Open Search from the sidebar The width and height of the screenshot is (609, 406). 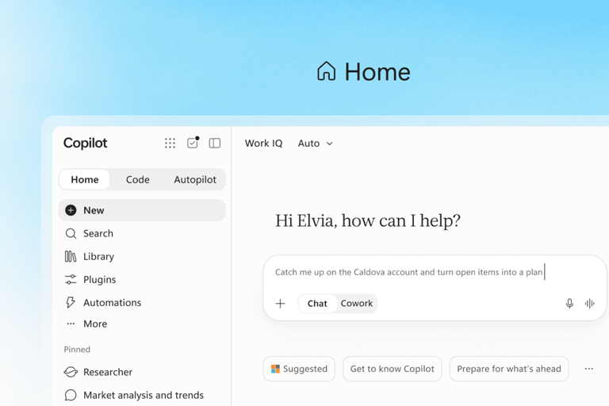[142, 233]
